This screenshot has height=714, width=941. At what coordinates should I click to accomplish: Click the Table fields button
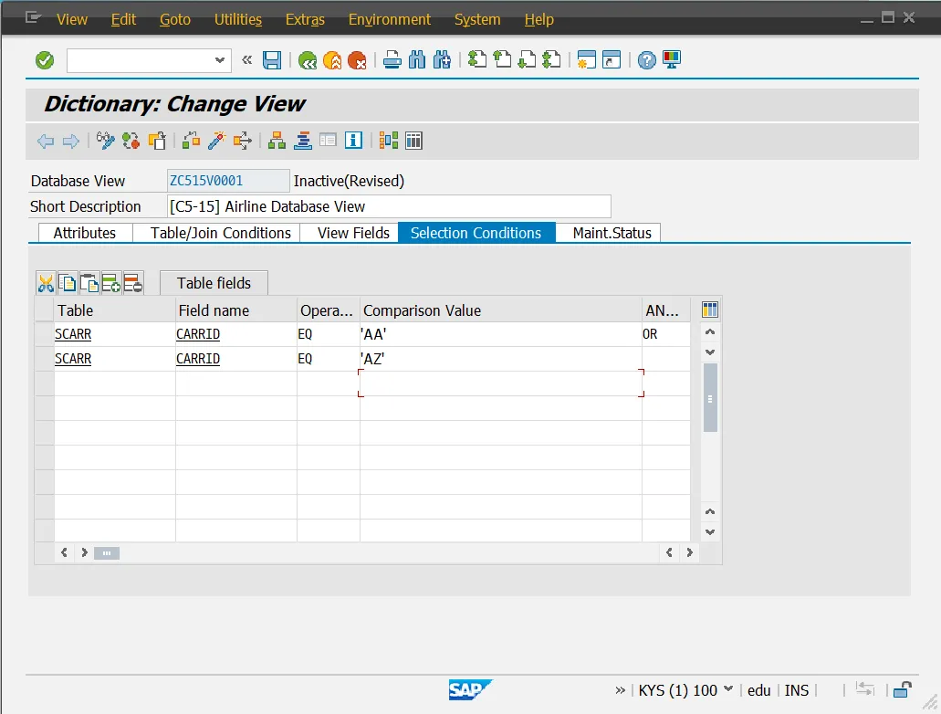(x=214, y=283)
